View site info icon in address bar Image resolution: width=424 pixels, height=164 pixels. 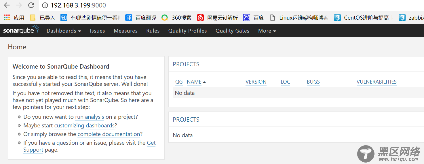[45, 5]
